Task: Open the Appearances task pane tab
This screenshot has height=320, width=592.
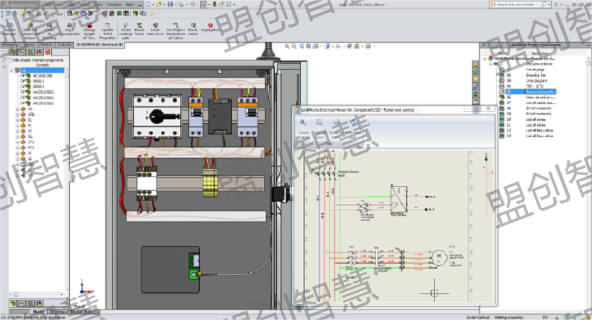Action: pyautogui.click(x=476, y=94)
